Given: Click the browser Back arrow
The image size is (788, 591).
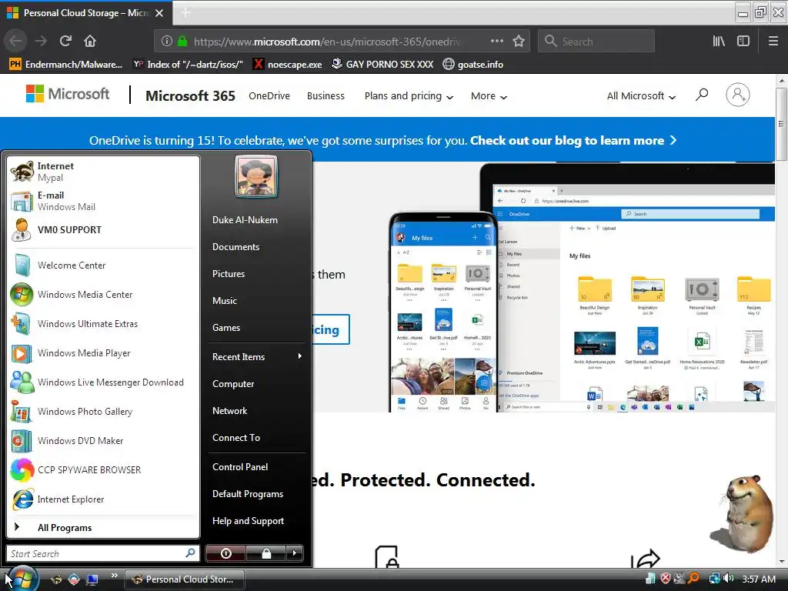Looking at the screenshot, I should [x=15, y=42].
